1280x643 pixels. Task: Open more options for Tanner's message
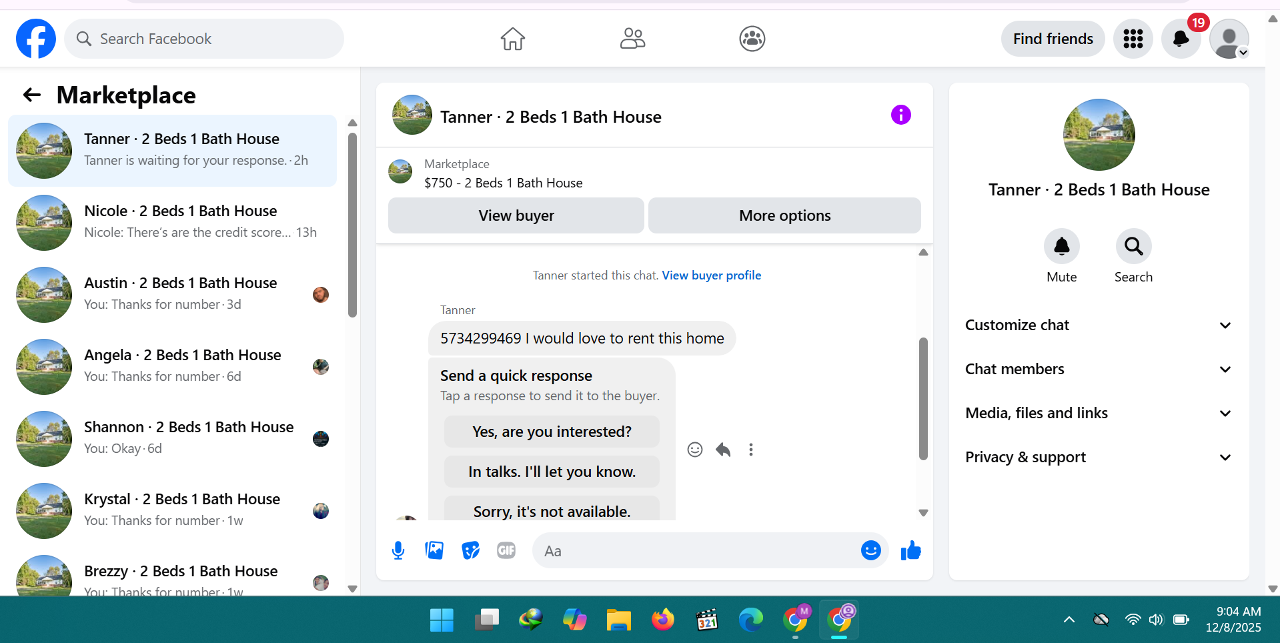pyautogui.click(x=751, y=450)
